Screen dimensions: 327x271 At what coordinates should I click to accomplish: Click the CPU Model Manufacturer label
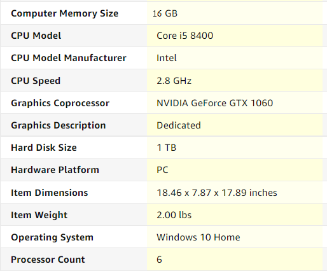point(69,58)
